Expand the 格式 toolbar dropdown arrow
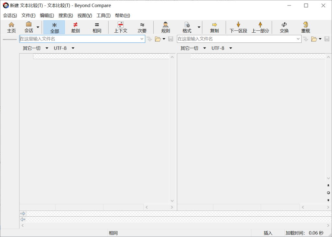Screen dimensions: 332x237 click(199, 27)
